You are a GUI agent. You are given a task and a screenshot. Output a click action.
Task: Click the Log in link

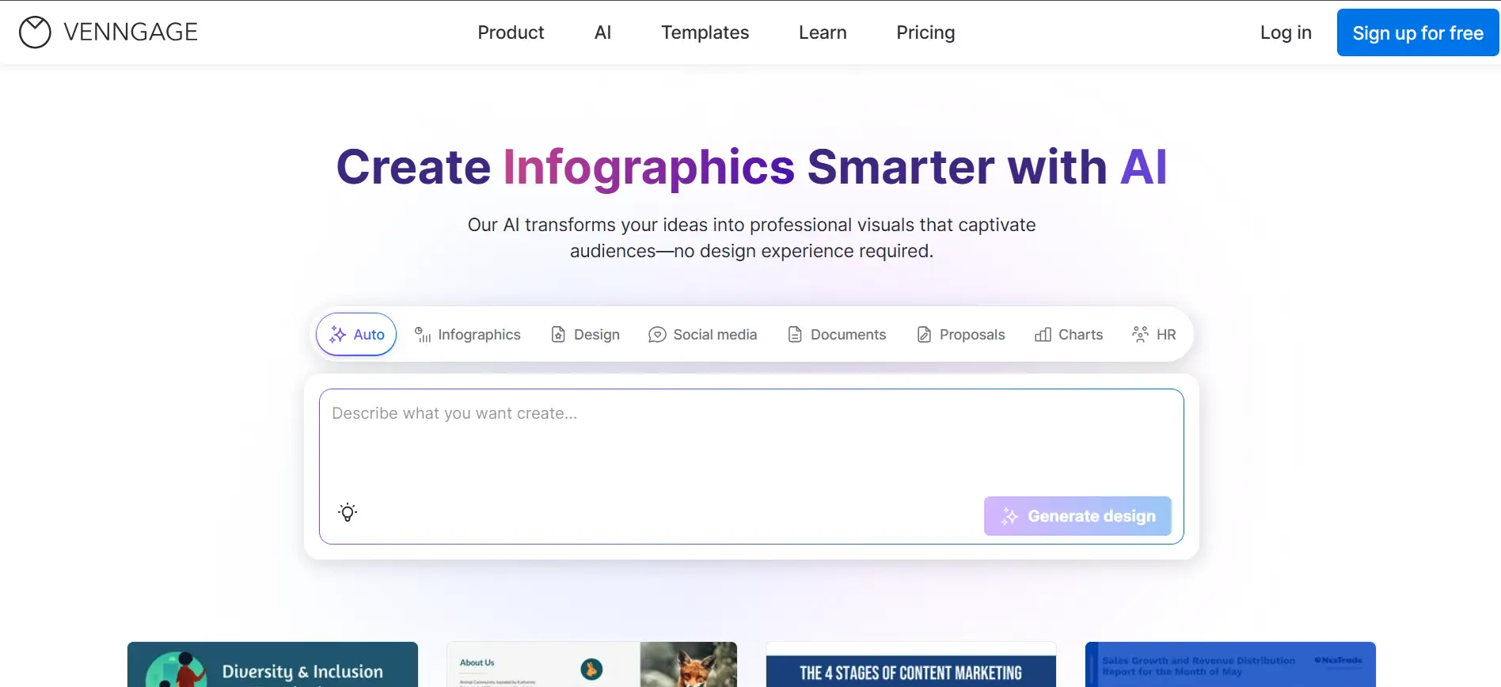click(1286, 32)
